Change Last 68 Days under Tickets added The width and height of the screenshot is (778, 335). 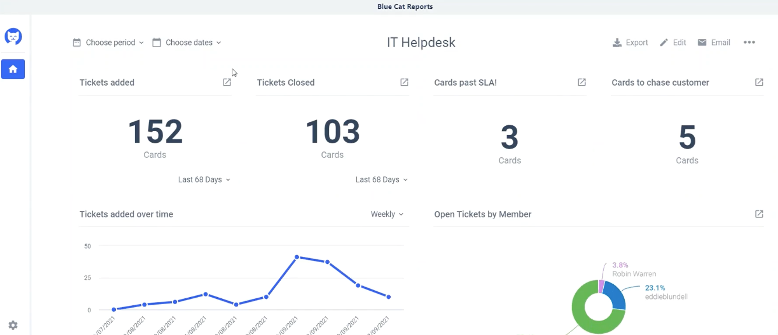tap(204, 180)
